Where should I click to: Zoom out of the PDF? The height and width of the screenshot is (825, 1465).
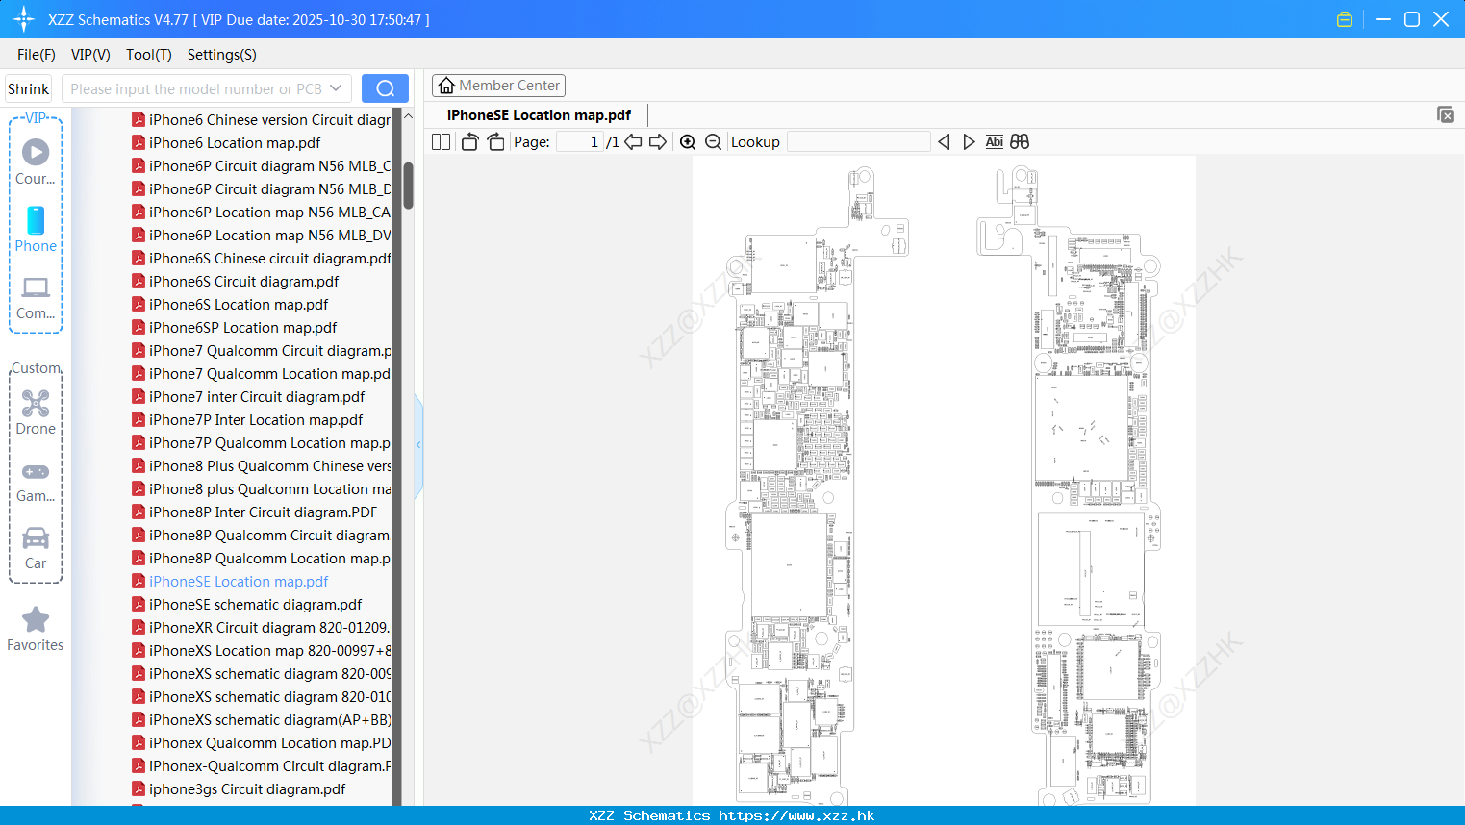713,141
